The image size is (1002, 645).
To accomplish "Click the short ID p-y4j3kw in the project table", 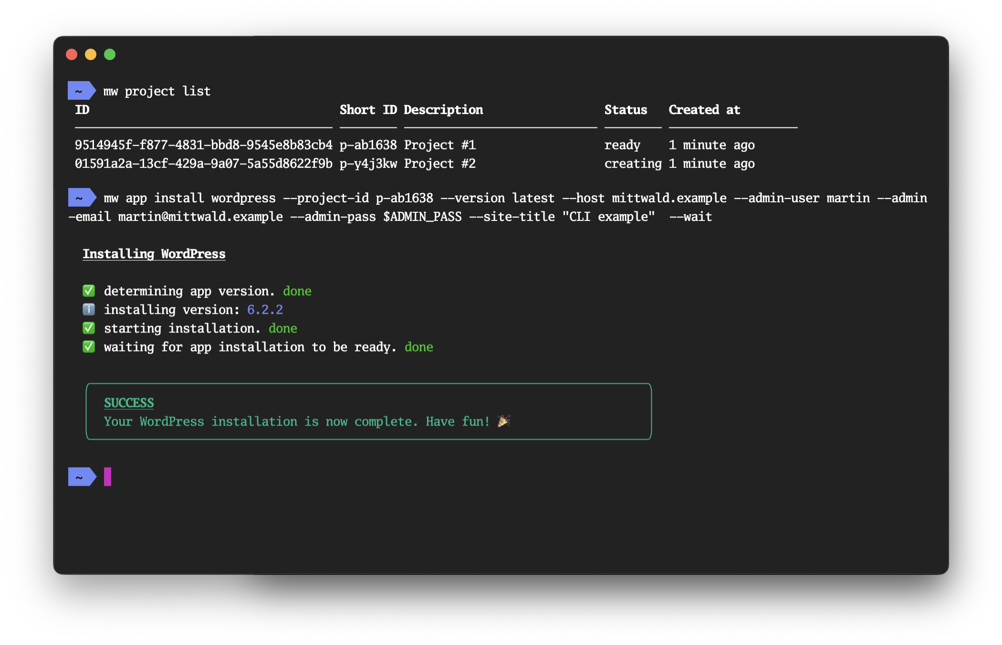I will point(368,164).
